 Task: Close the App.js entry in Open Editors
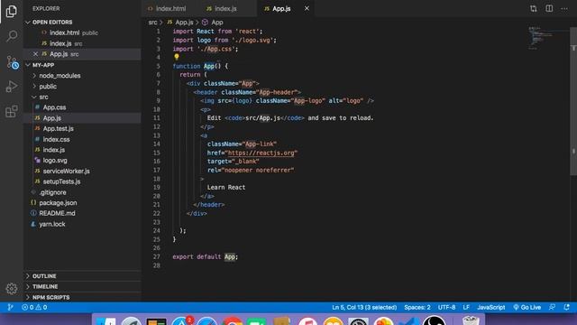point(35,54)
